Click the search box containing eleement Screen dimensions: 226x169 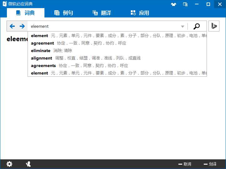pos(104,26)
